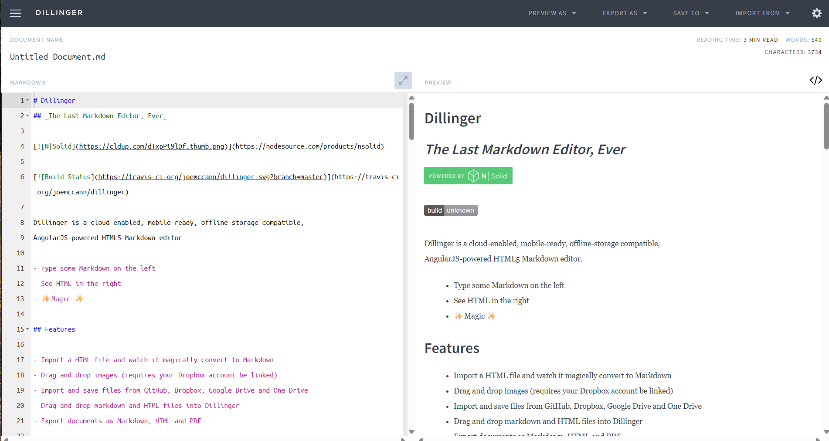Click 'See HTML in the right' in editor
The image size is (829, 441).
pos(77,284)
